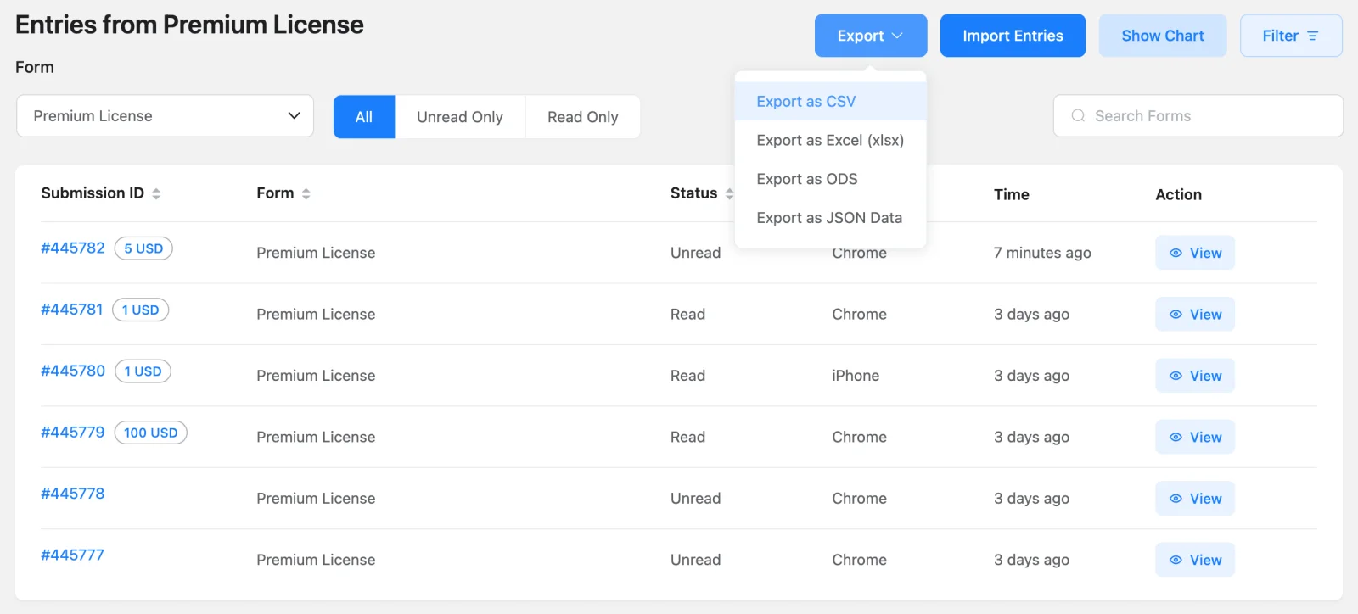1358x614 pixels.
Task: View entry #445782 with View button
Action: pos(1195,253)
